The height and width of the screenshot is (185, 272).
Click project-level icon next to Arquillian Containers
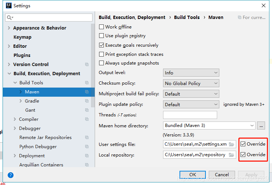(87, 165)
